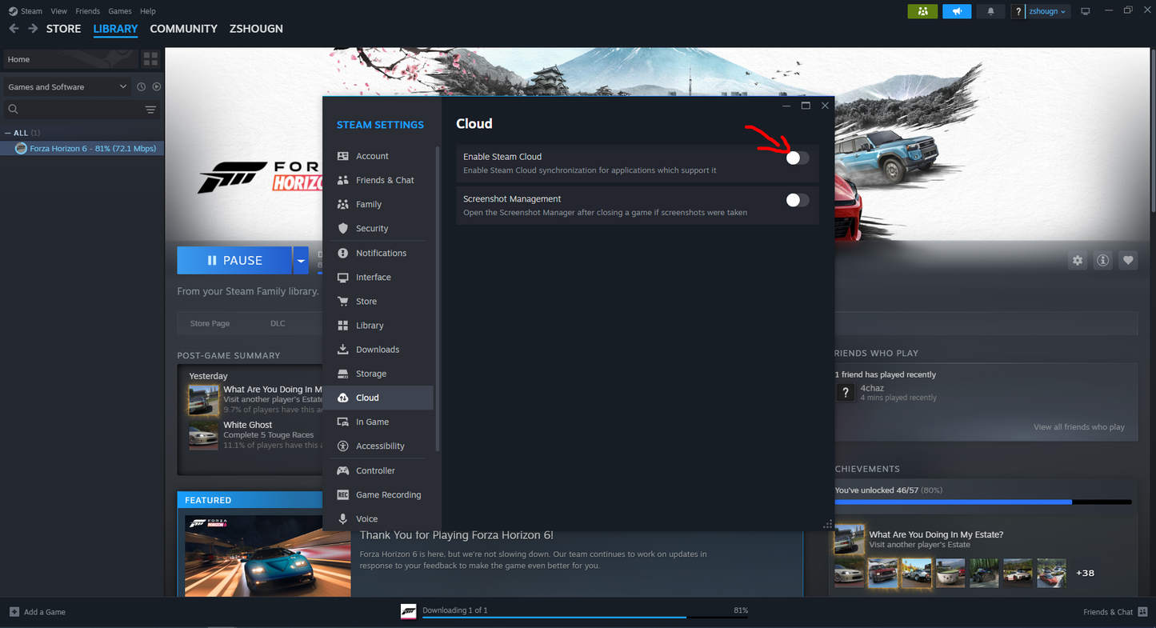
Task: Open the notifications bell
Action: pyautogui.click(x=990, y=11)
